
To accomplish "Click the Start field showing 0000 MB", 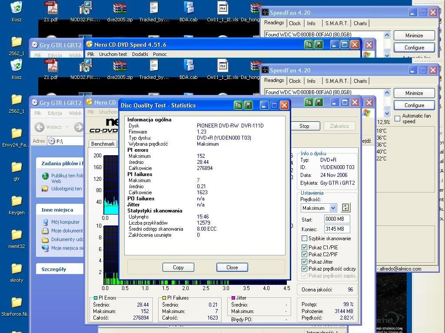I will tap(337, 219).
